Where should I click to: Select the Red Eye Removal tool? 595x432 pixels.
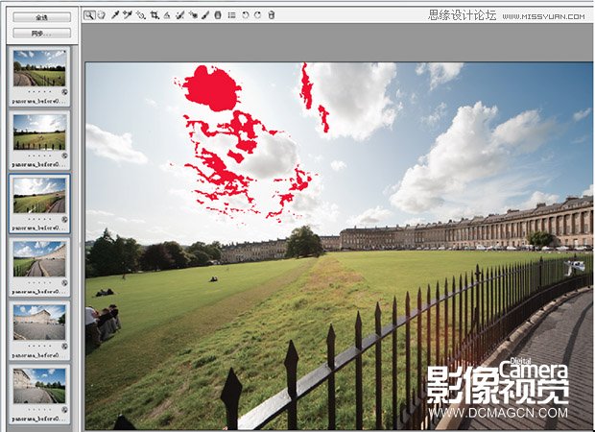tap(193, 15)
